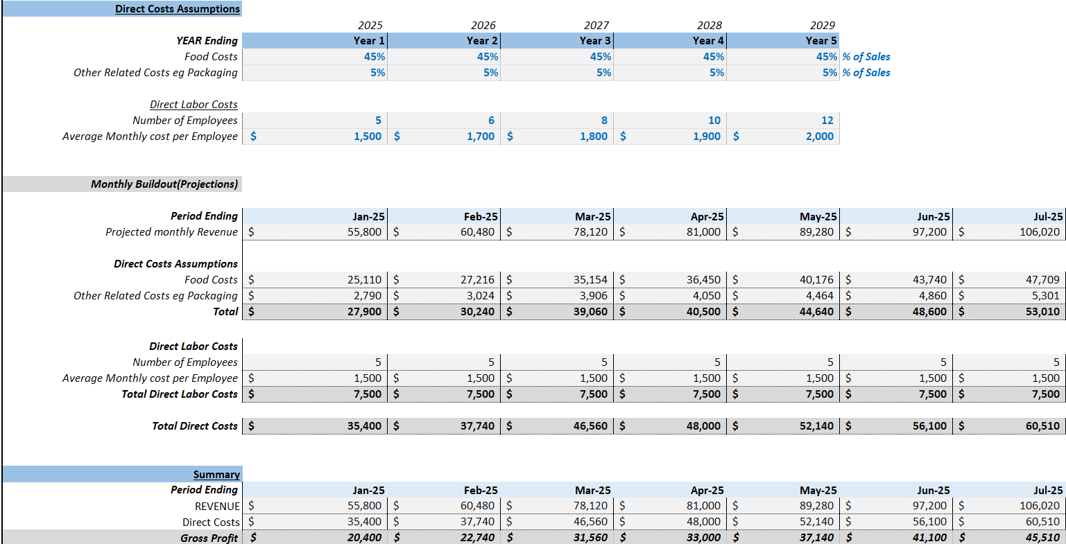Select the % of Sales label beside Food Costs

pos(866,56)
